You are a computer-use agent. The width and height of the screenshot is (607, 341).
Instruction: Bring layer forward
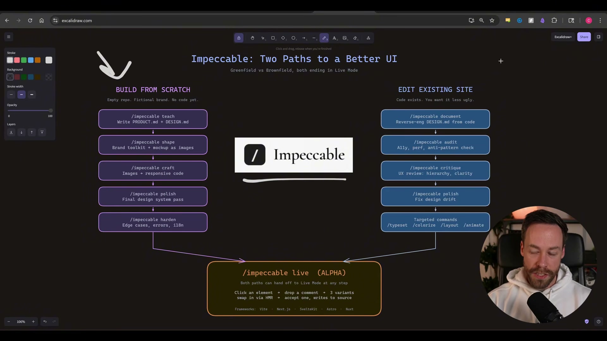click(32, 132)
